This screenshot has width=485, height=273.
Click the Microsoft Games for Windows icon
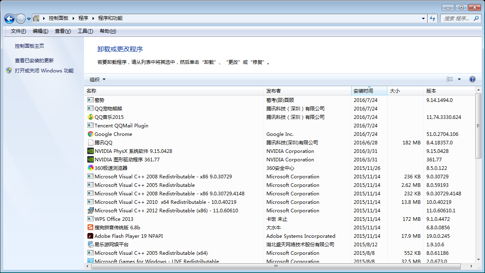point(91,261)
